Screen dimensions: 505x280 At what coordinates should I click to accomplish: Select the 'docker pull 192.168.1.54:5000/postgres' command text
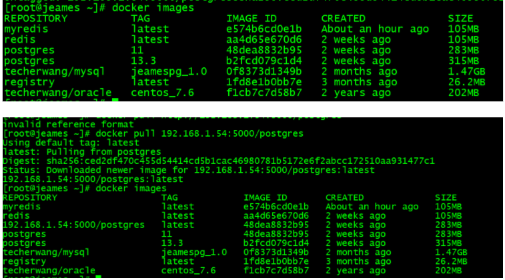click(x=199, y=133)
